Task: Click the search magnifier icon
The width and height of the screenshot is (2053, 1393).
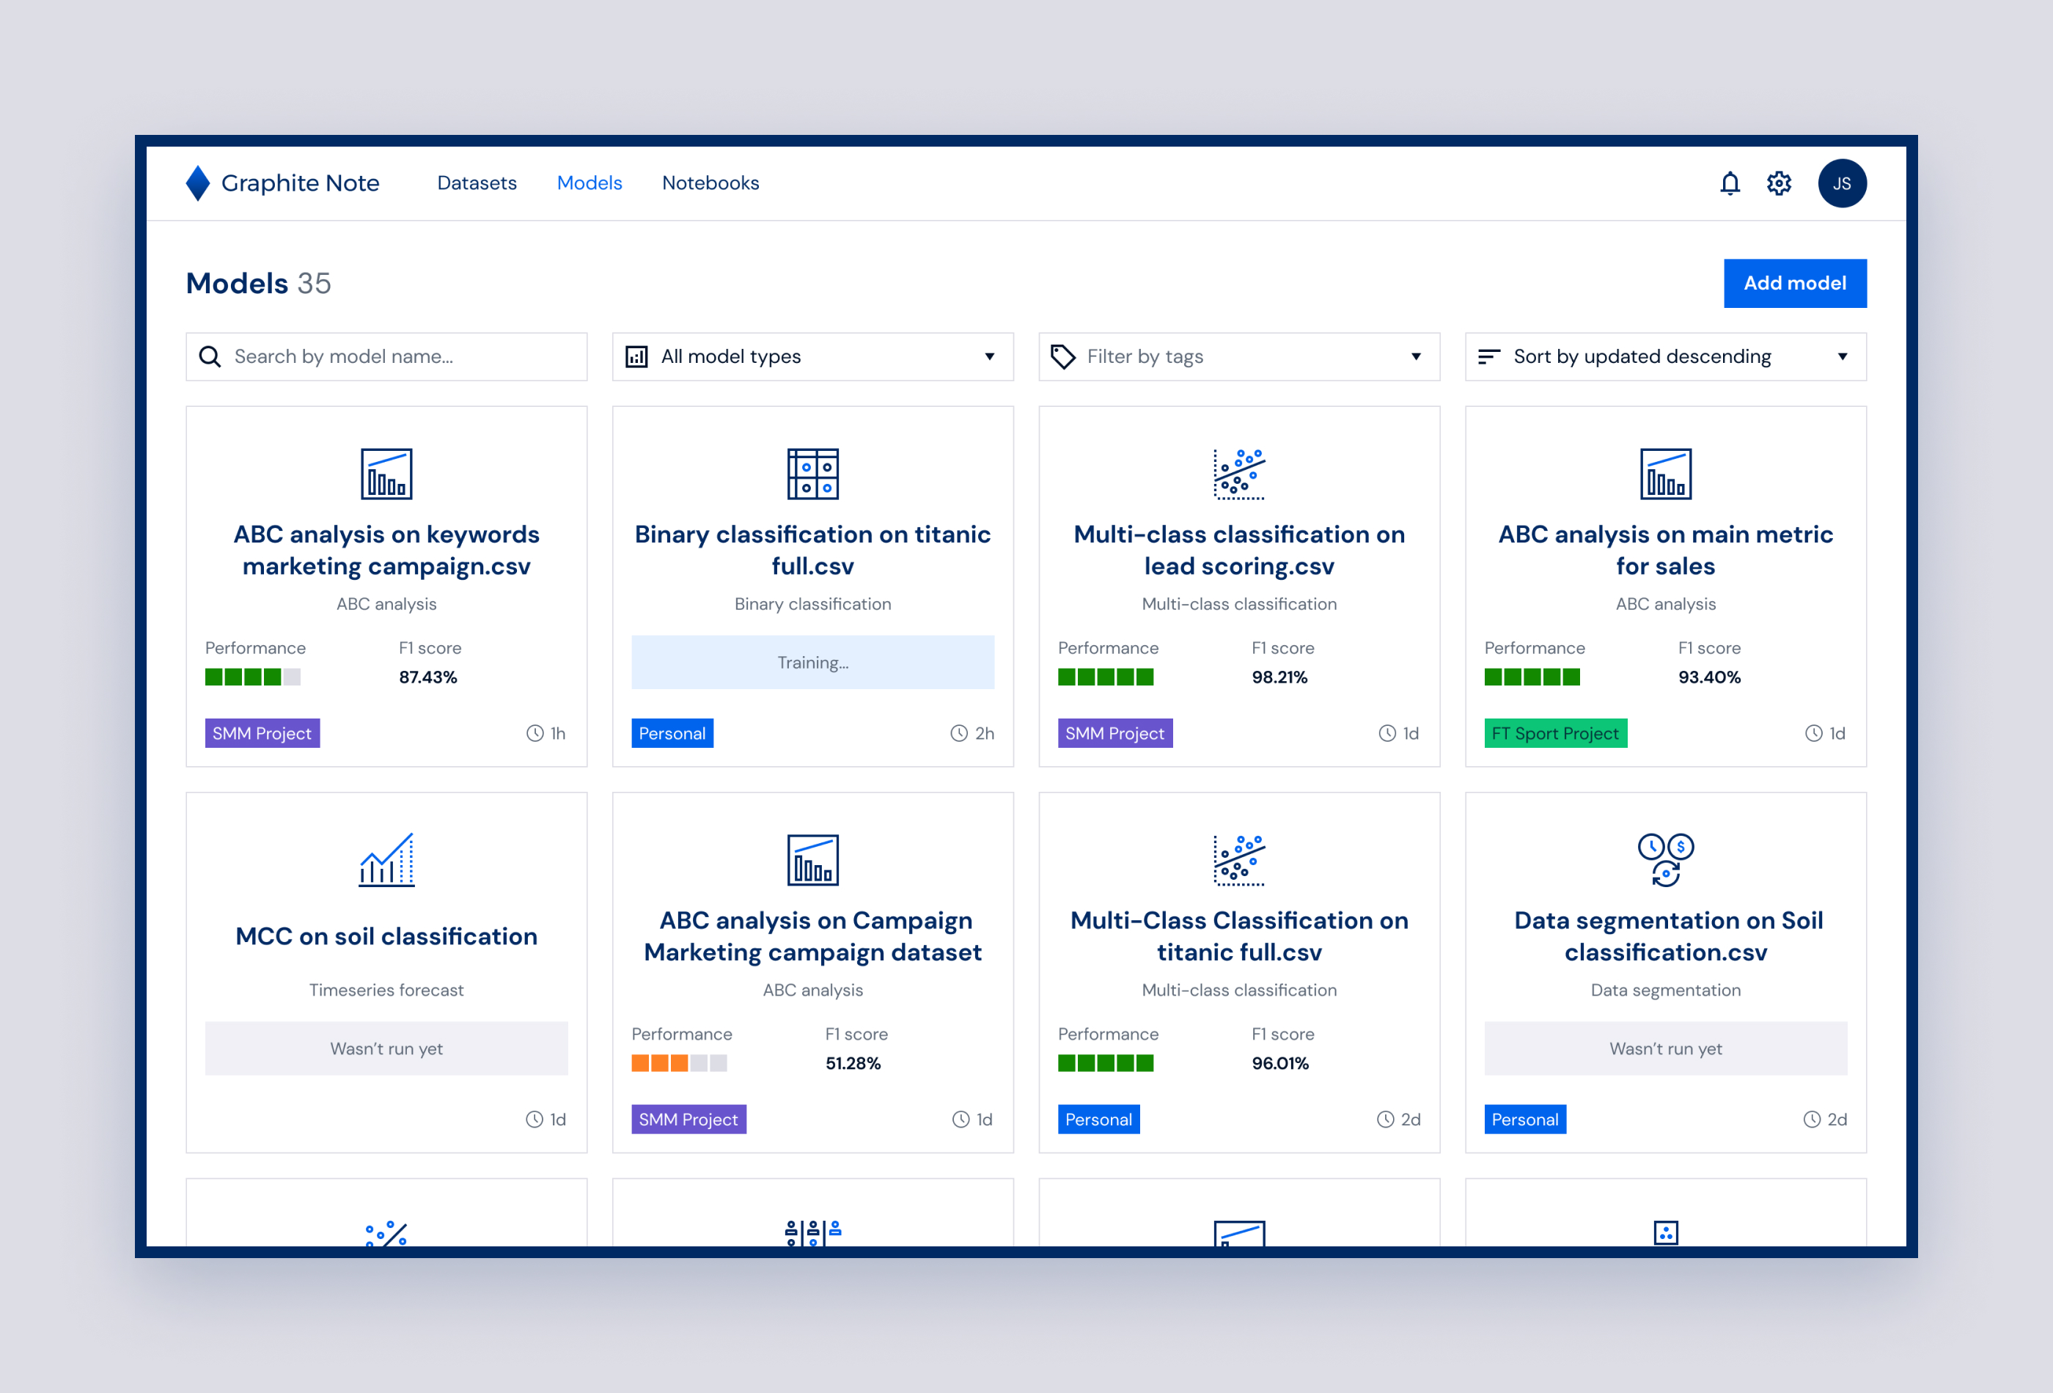Action: point(210,357)
